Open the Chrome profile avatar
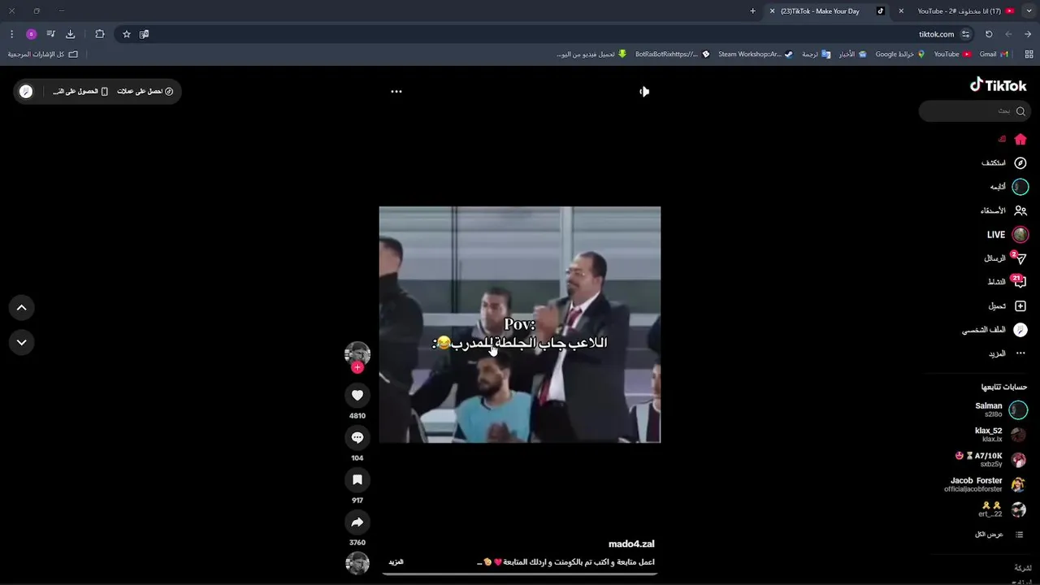The image size is (1040, 585). (31, 34)
